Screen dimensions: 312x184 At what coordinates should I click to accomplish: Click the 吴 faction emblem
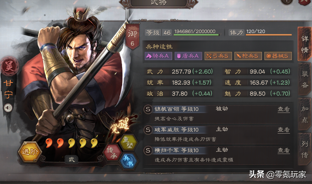coord(9,66)
